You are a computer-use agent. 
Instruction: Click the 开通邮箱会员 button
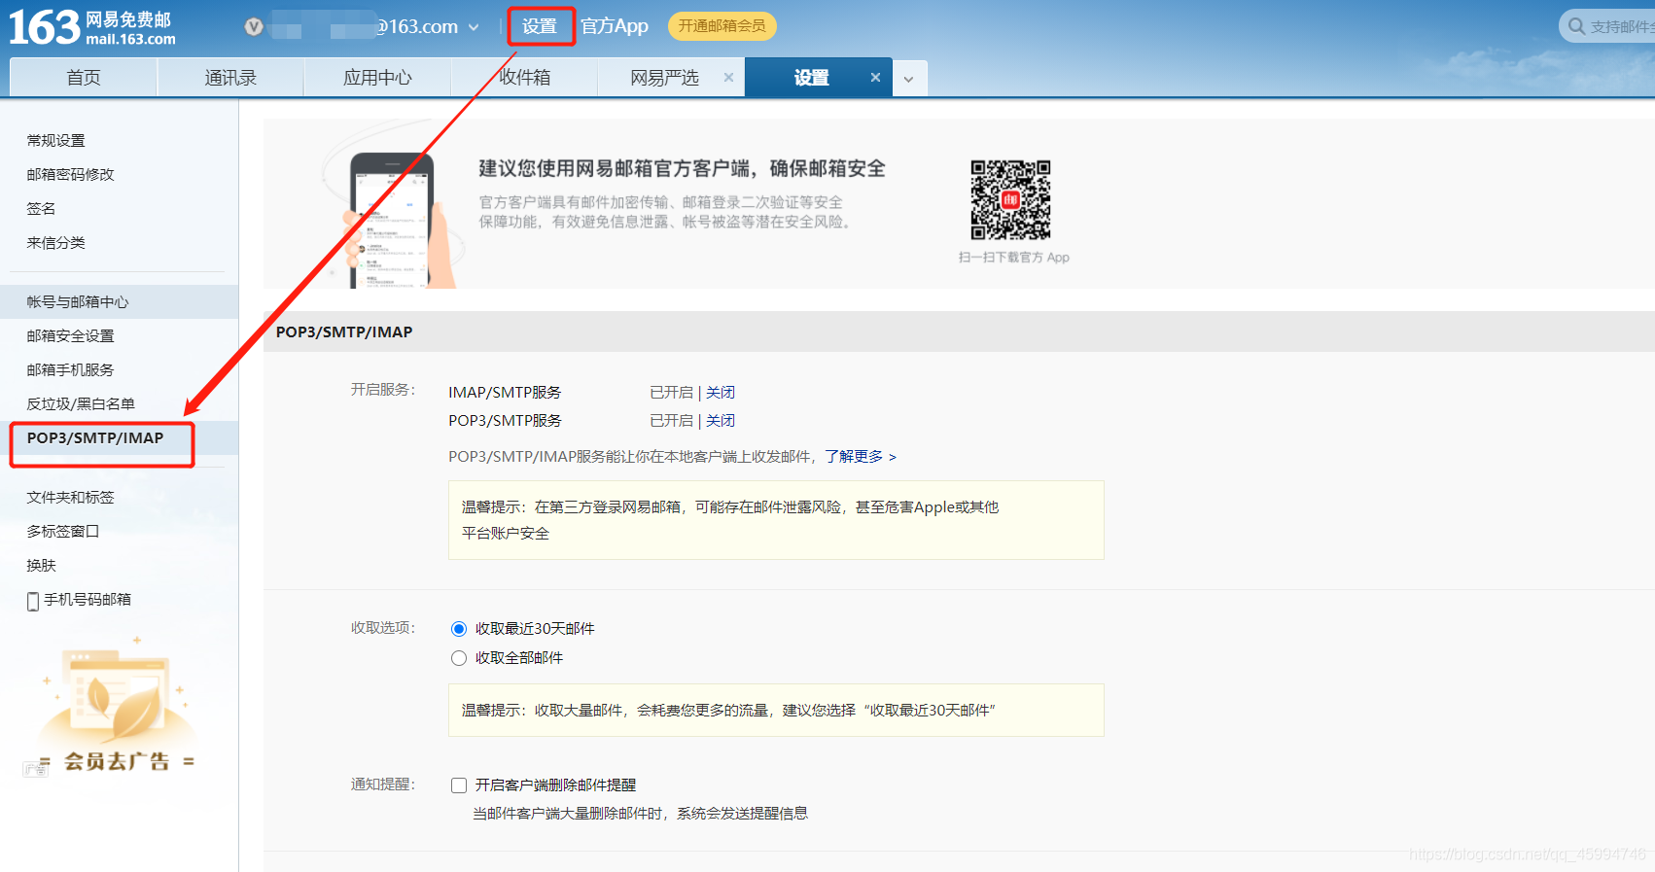tap(722, 26)
